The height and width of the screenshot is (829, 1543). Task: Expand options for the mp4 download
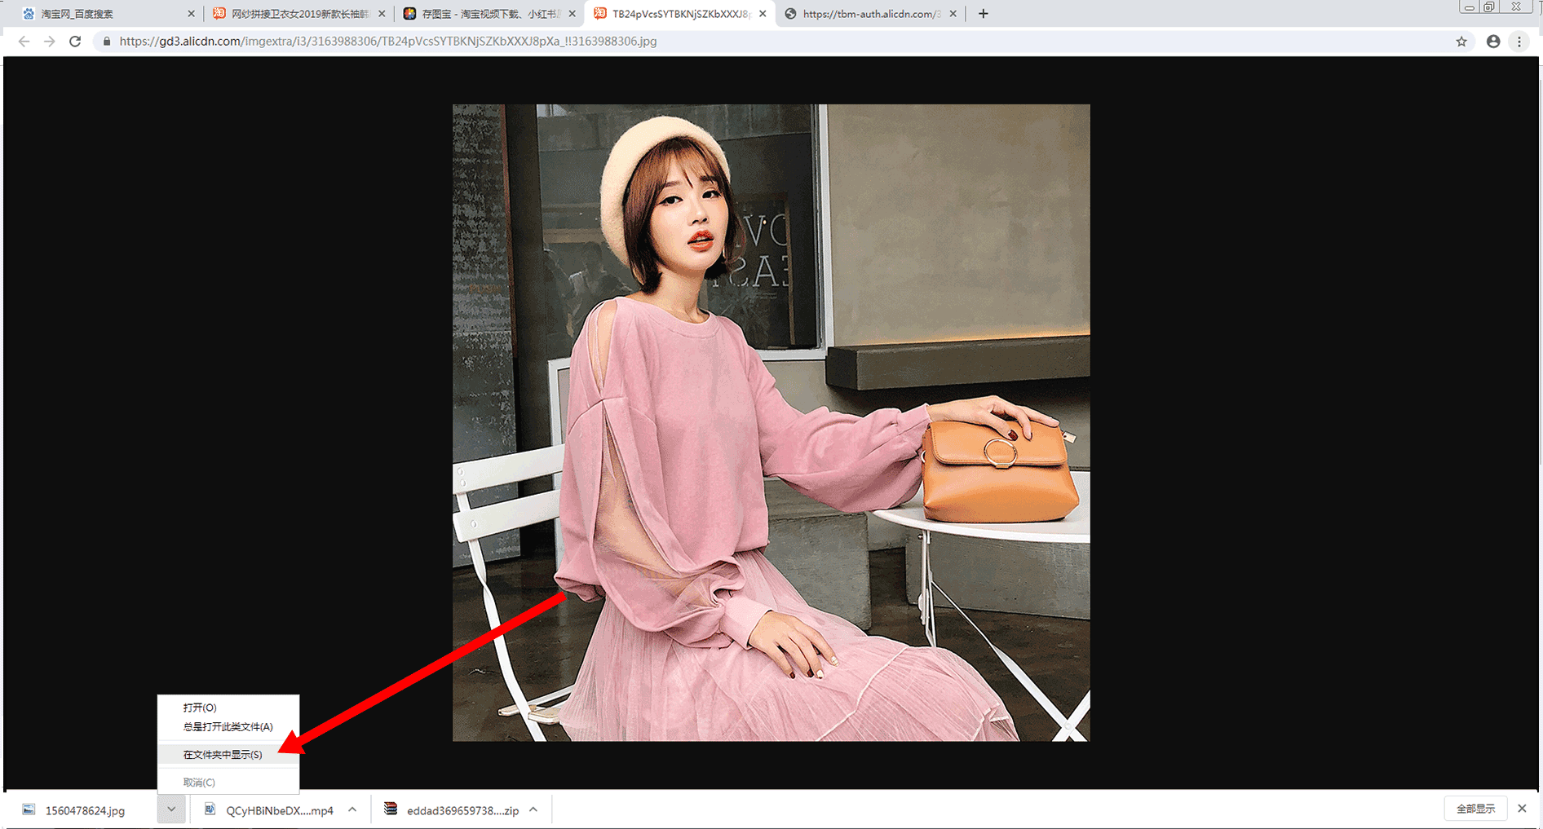pos(352,809)
